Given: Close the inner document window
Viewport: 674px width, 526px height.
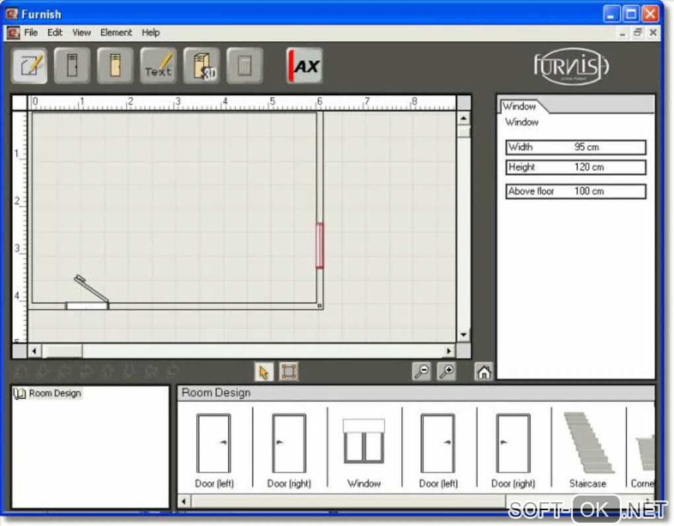Looking at the screenshot, I should (x=653, y=32).
